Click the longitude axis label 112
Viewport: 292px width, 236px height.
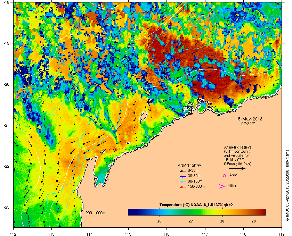(x=14, y=234)
